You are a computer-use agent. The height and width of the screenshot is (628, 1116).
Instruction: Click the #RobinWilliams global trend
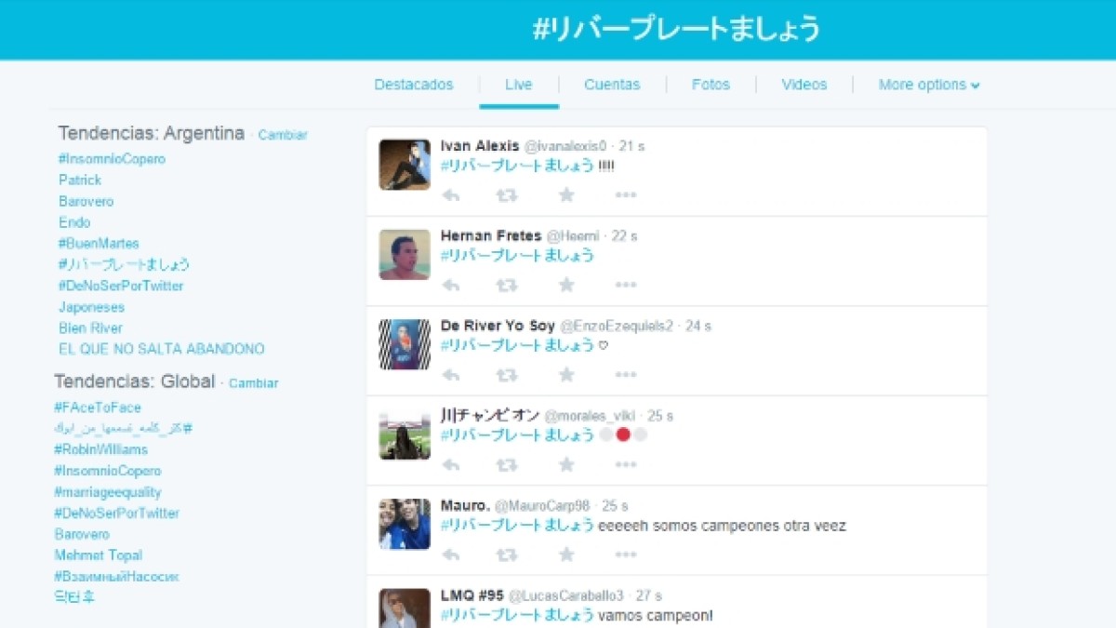point(100,449)
